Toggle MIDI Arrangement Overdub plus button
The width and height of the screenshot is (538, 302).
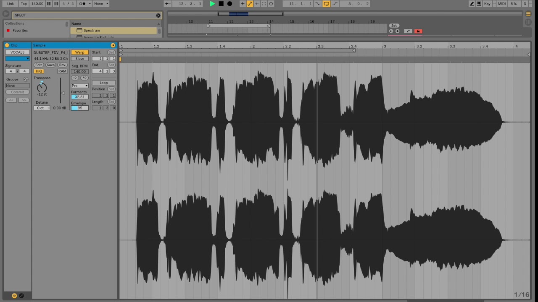tap(243, 4)
